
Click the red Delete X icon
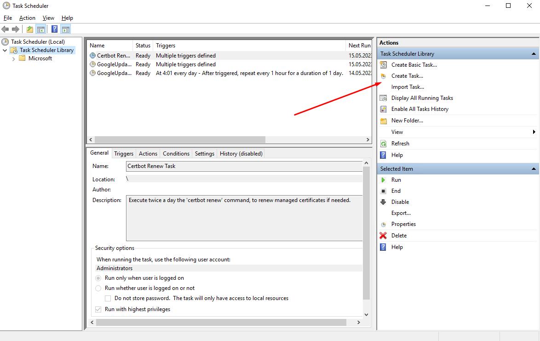tap(383, 236)
